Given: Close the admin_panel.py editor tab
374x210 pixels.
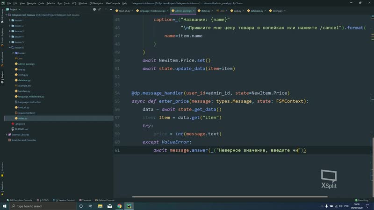Looking at the screenshot, I should 194,11.
